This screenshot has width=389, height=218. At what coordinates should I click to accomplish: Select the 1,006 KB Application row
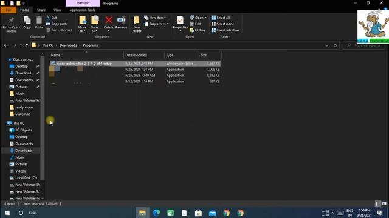coord(135,70)
